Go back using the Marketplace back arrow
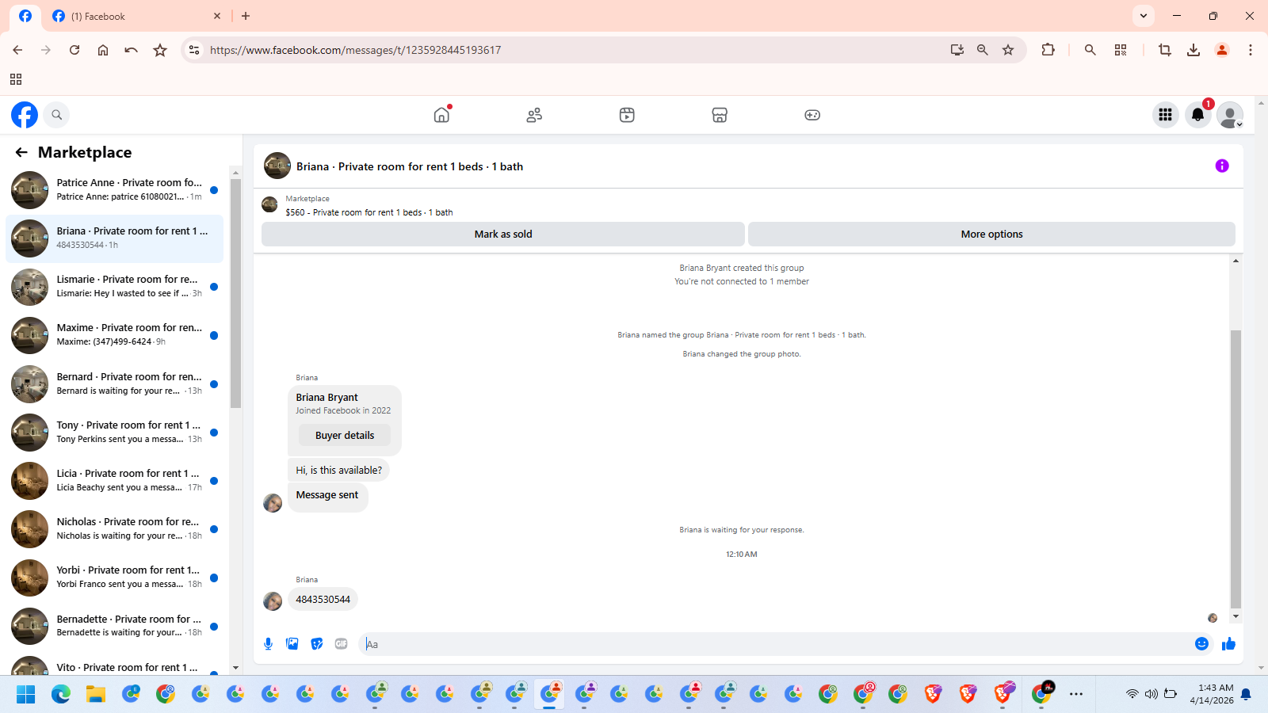 [21, 152]
